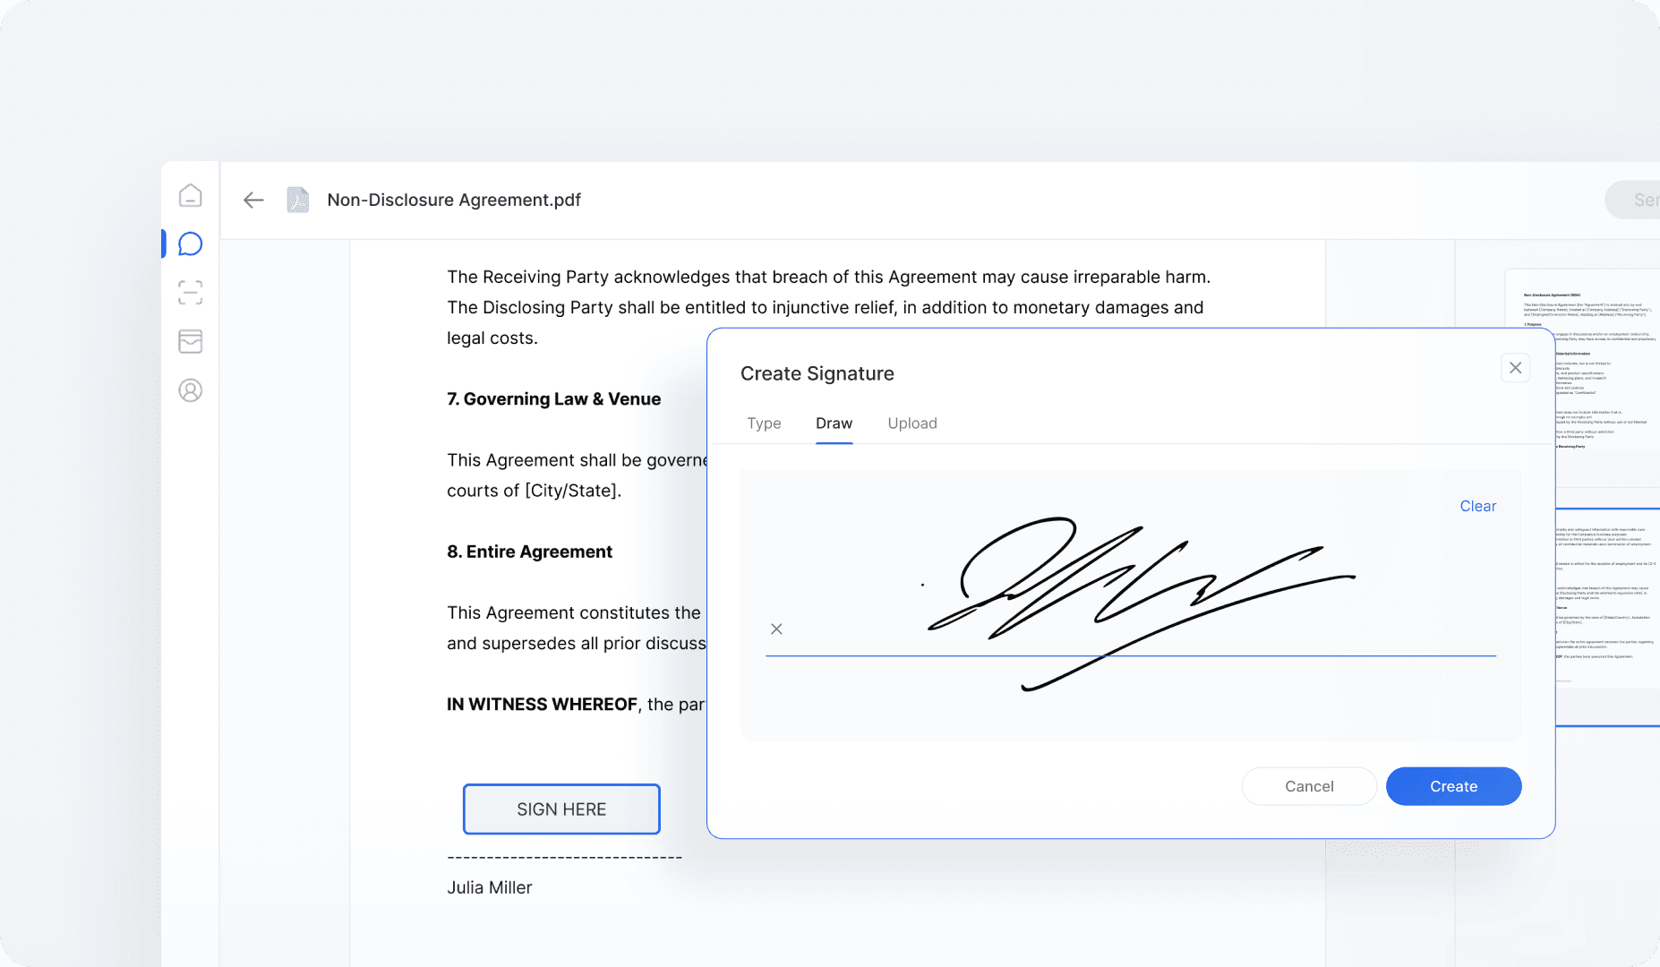Click the X icon beside the signature line
1660x967 pixels.
pyautogui.click(x=776, y=629)
